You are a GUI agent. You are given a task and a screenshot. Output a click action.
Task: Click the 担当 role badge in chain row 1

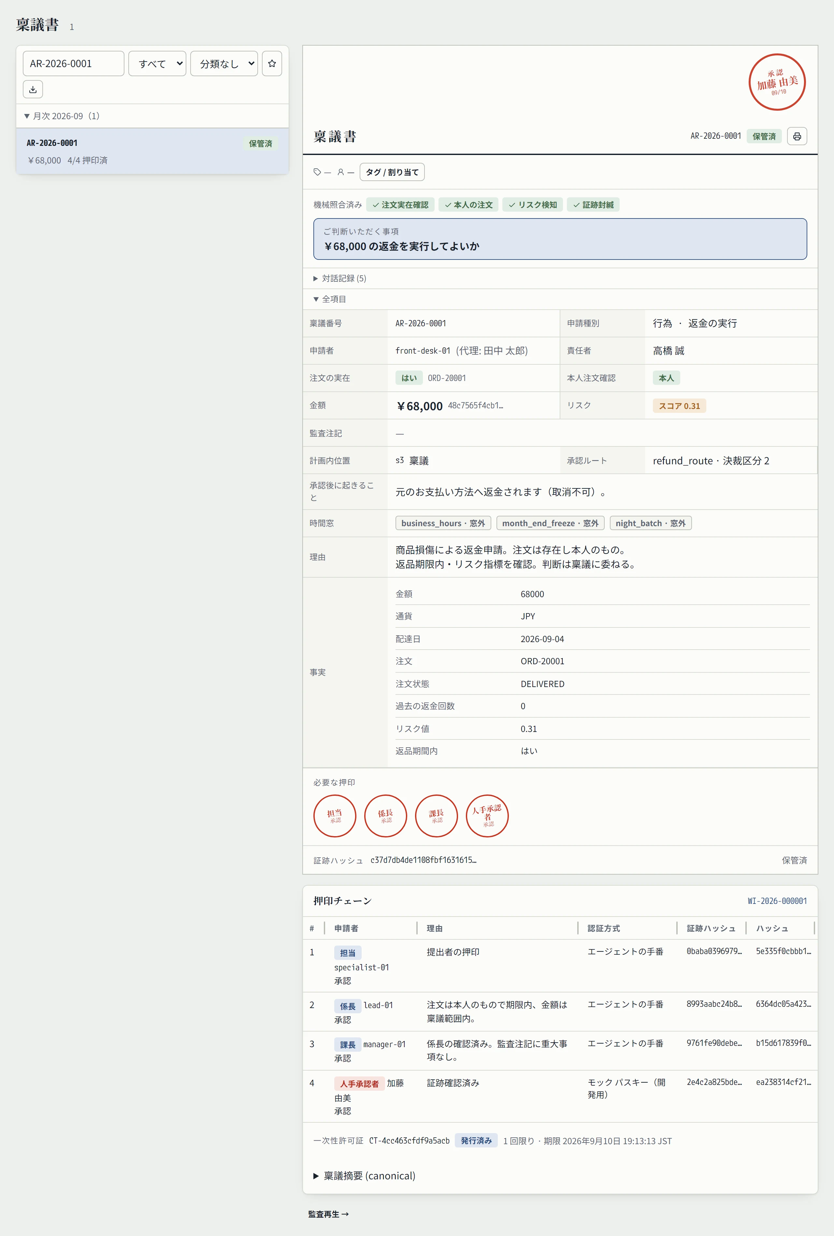(348, 953)
